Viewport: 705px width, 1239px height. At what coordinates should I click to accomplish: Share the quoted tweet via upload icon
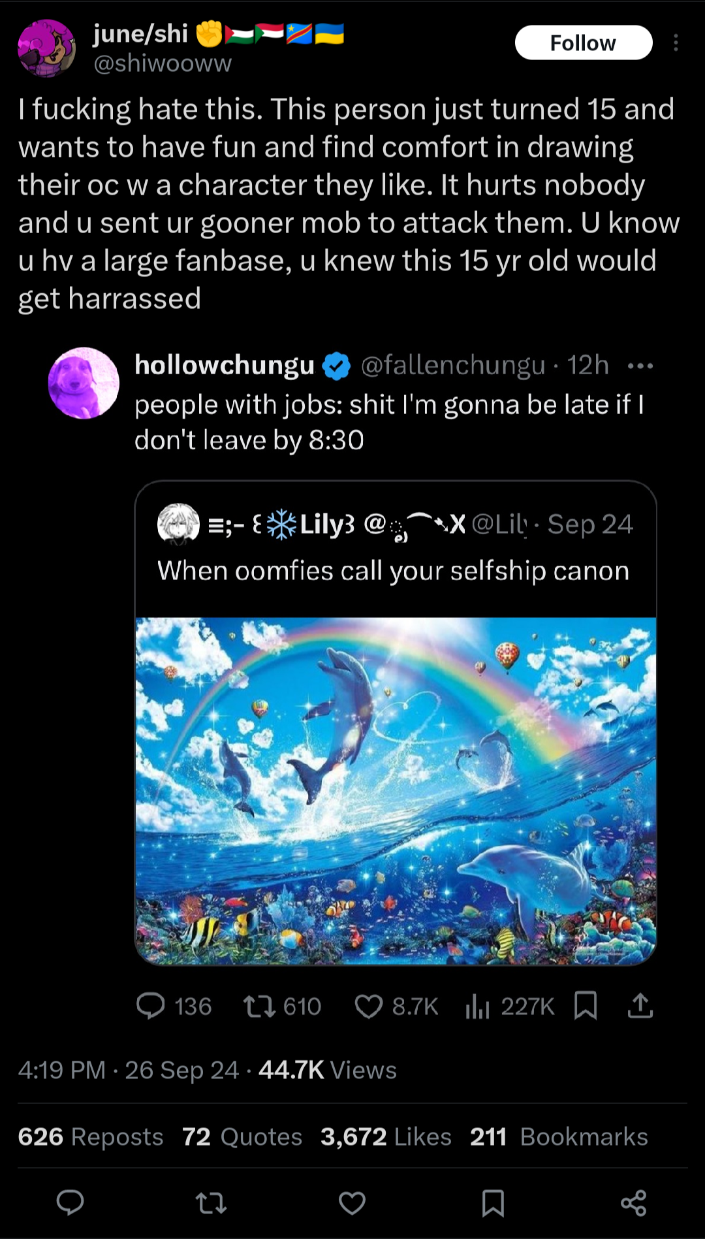(640, 1006)
